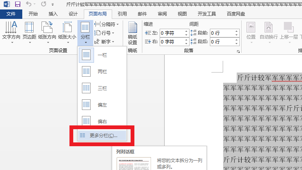Click the Columns (分栏) button
This screenshot has width=302, height=170.
tap(85, 32)
